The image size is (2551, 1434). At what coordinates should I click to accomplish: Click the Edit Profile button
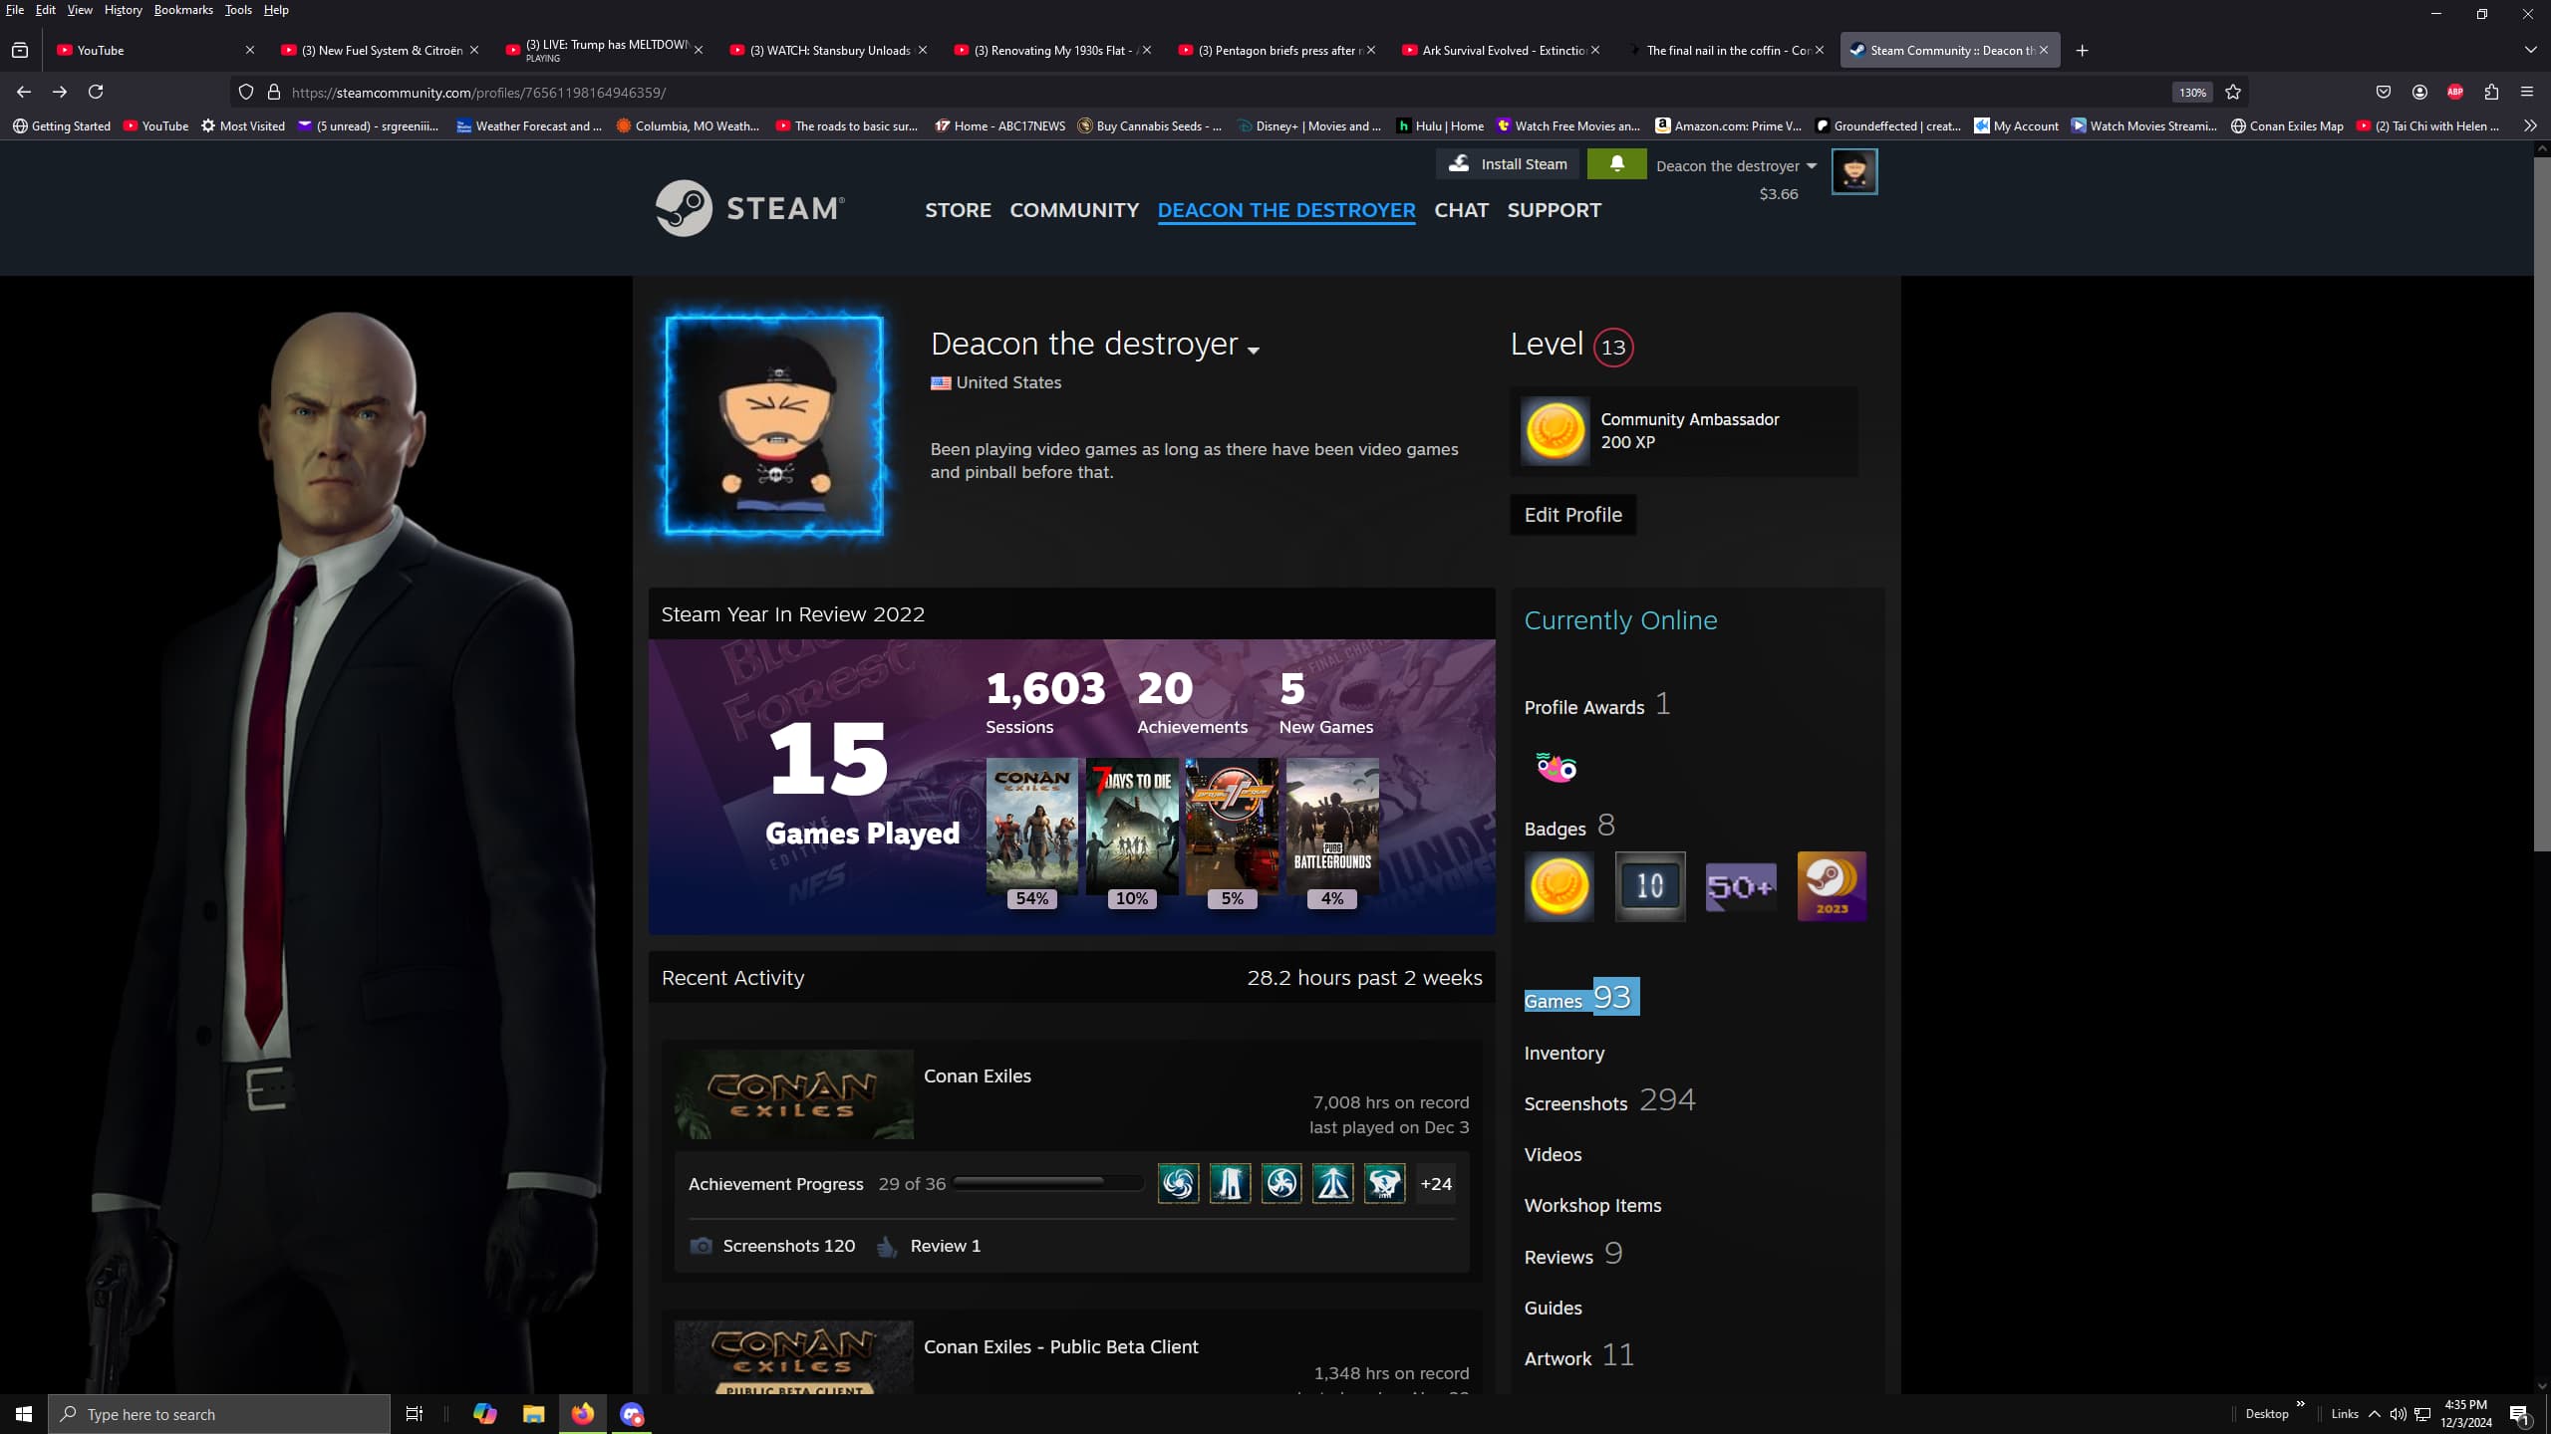coord(1572,515)
